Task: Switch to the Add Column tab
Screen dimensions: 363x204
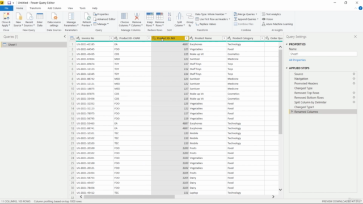Action: point(54,8)
